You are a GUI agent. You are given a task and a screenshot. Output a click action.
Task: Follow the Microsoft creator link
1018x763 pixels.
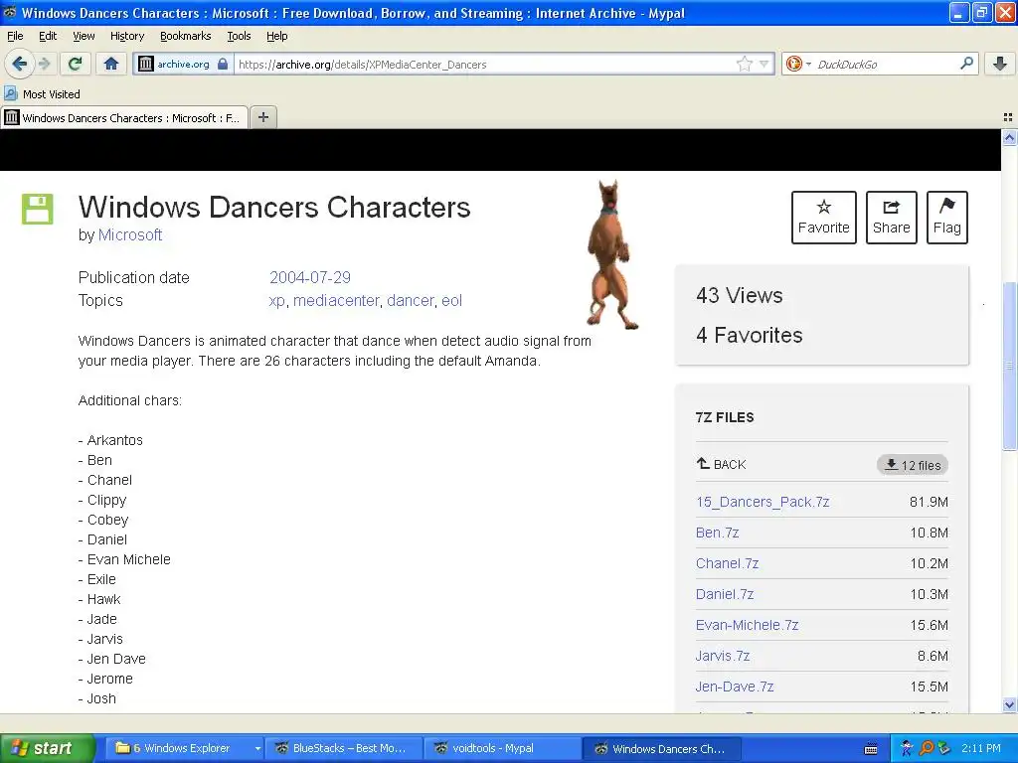(130, 234)
